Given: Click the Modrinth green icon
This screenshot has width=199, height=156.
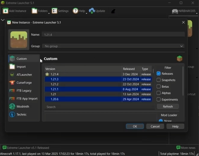Looking at the screenshot, I should (12, 106).
